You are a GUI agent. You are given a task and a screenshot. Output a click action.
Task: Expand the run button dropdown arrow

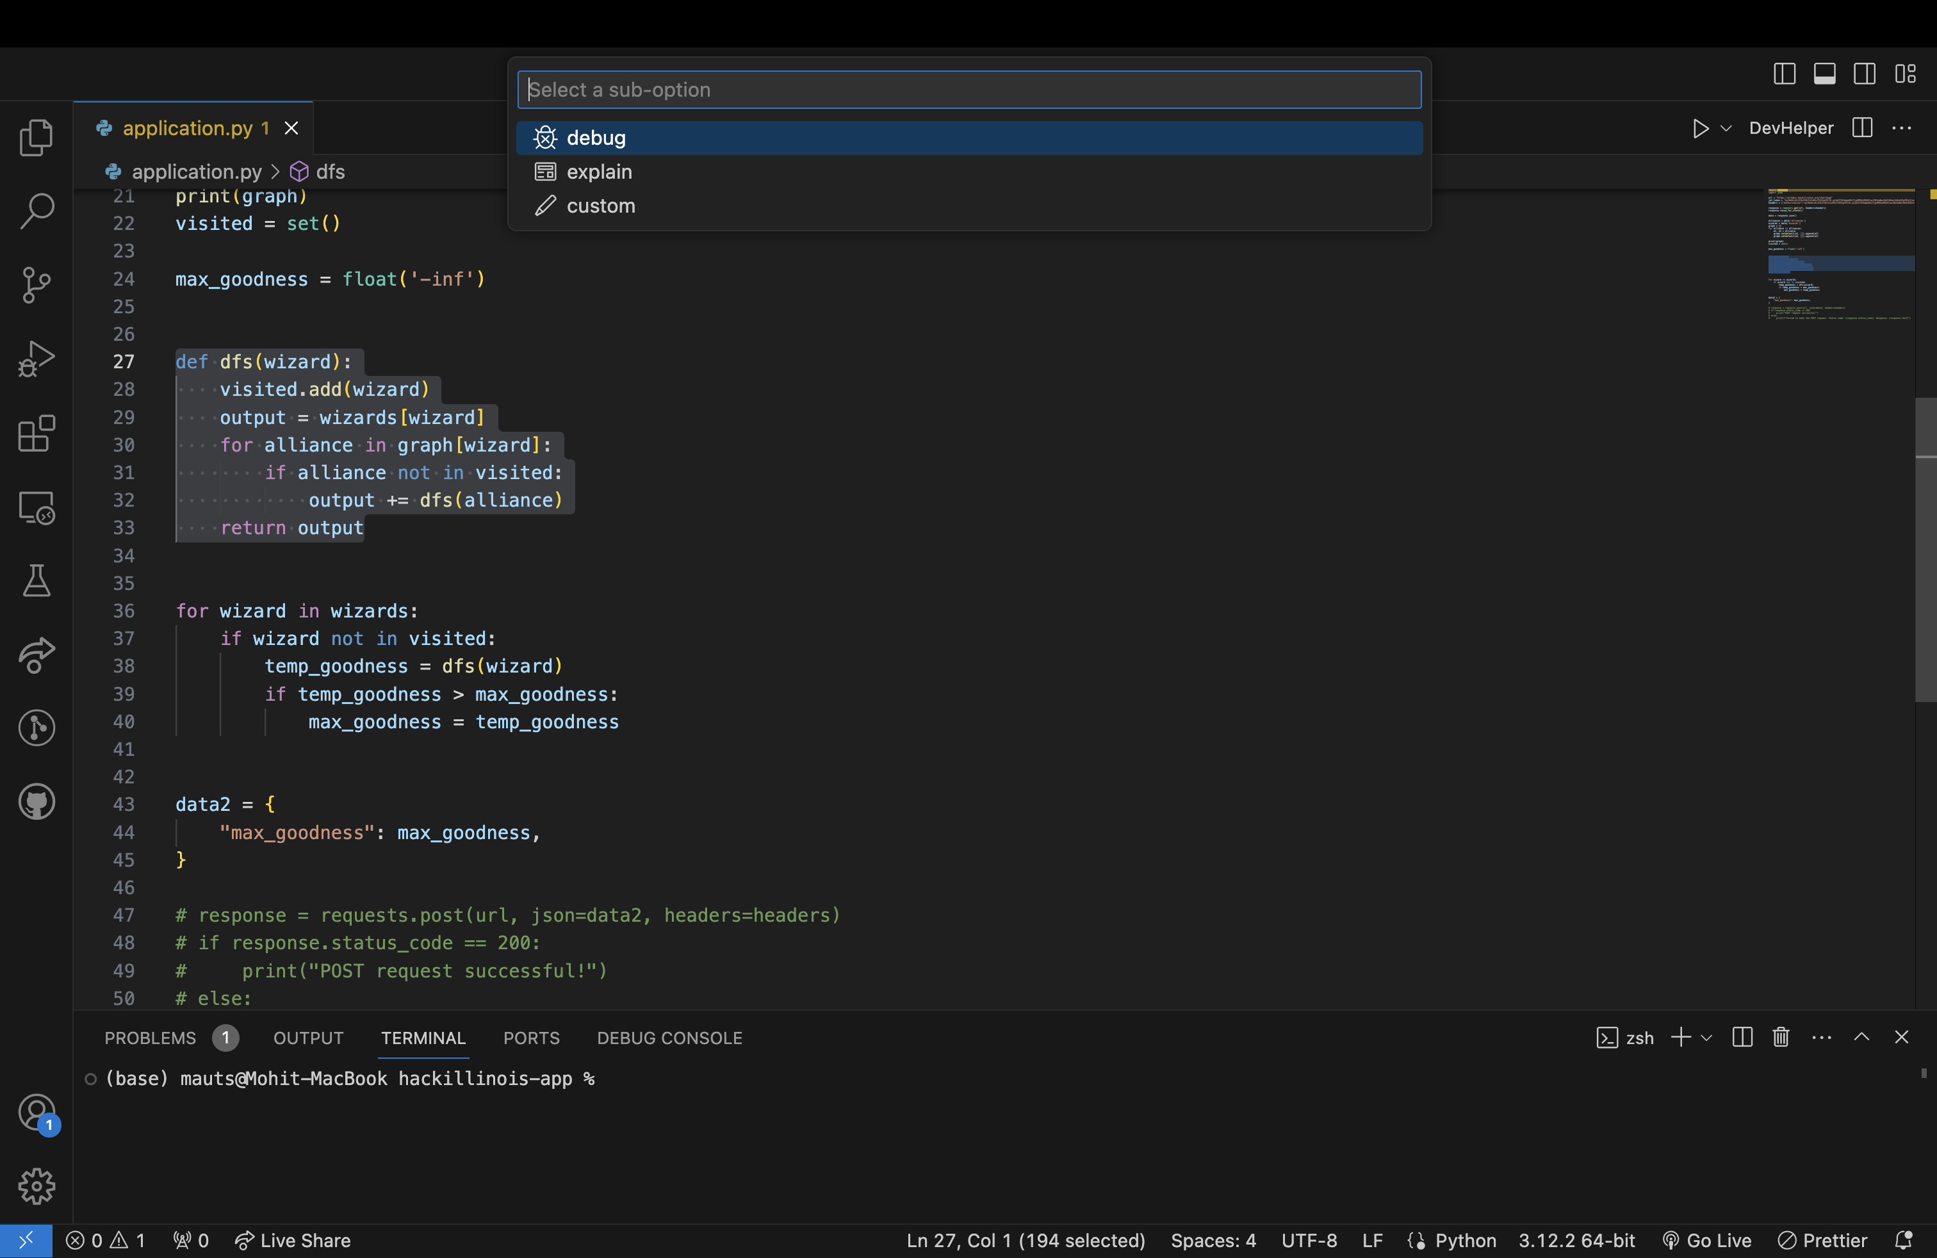tap(1726, 129)
